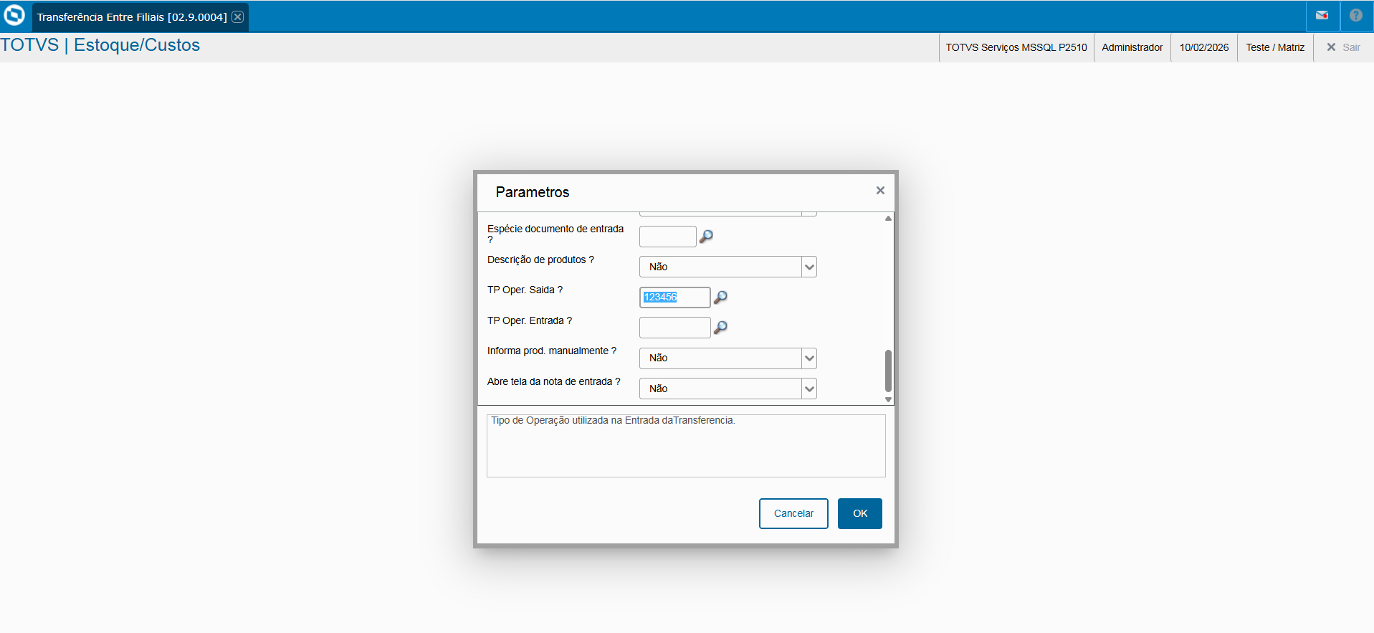
Task: Open the help question mark icon
Action: [x=1356, y=15]
